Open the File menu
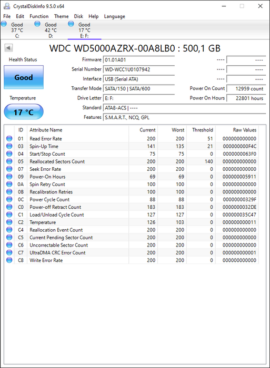The image size is (270, 368). (7, 16)
